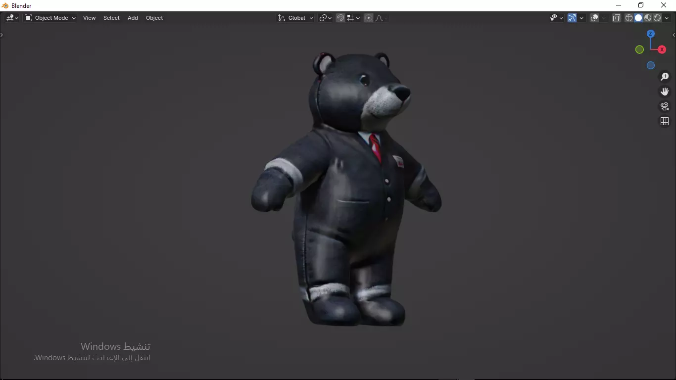This screenshot has width=676, height=380.
Task: Click the Z axis on navigation gizmo
Action: (x=651, y=34)
